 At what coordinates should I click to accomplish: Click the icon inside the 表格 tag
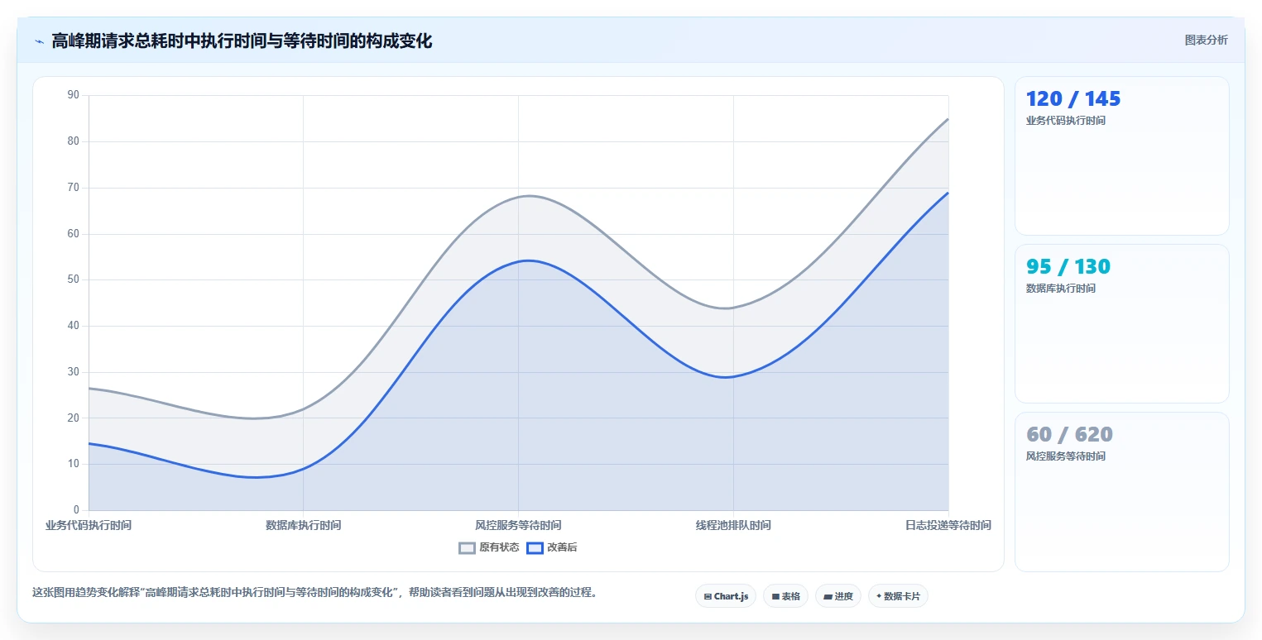(775, 596)
